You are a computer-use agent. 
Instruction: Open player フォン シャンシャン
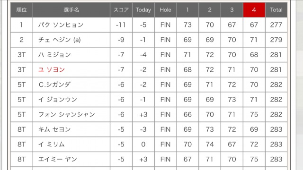coord(67,114)
